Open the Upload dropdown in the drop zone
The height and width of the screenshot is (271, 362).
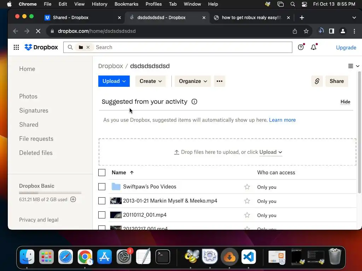pyautogui.click(x=270, y=152)
